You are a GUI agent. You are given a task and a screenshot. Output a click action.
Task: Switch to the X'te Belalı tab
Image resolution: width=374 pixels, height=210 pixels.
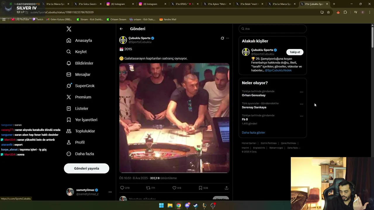(x=250, y=4)
